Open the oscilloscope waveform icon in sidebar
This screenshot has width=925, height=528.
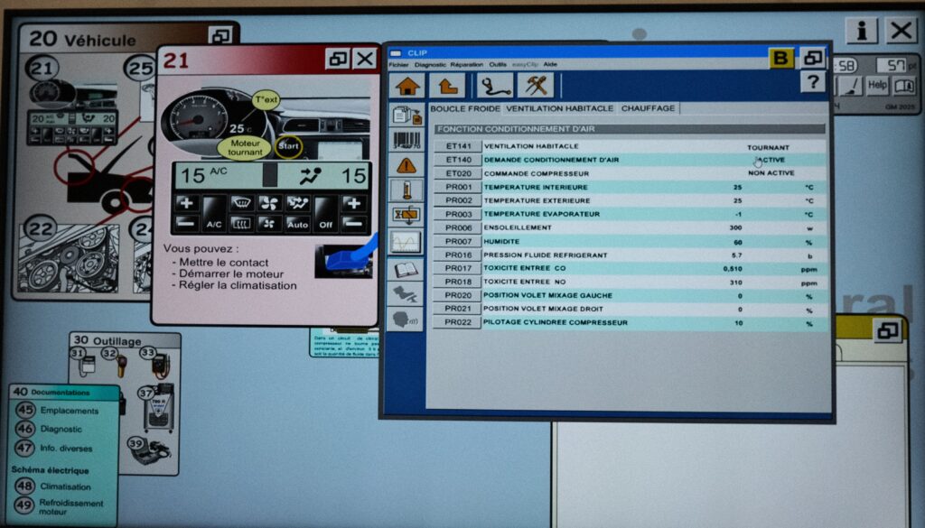pos(406,242)
